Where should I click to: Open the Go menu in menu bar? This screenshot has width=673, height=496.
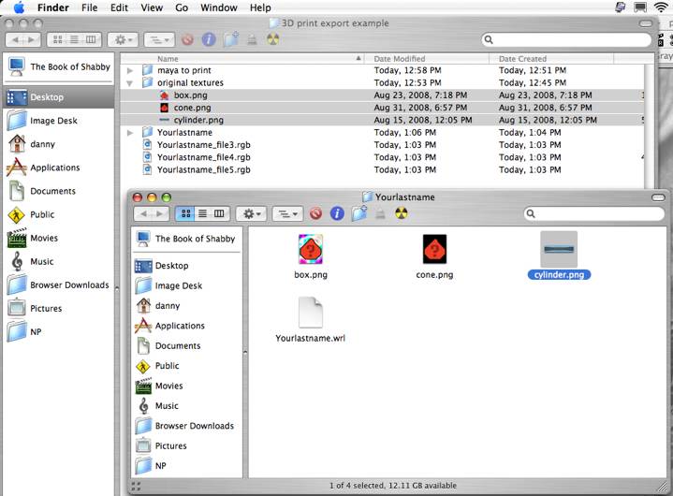pyautogui.click(x=182, y=7)
